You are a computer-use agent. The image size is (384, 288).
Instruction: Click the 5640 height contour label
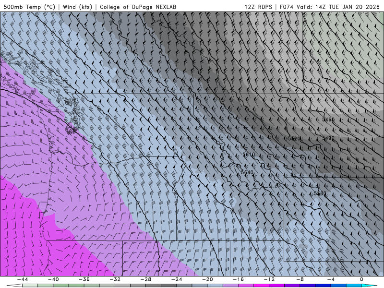pyautogui.click(x=247, y=172)
